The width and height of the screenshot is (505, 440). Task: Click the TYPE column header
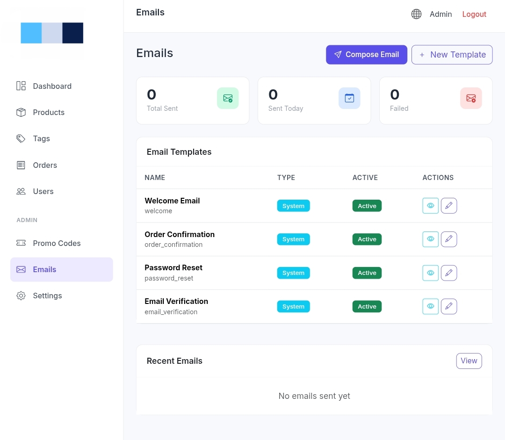286,178
